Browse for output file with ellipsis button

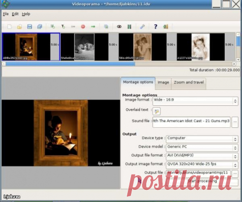[235, 173]
